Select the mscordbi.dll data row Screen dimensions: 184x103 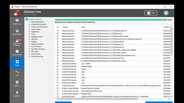point(113,42)
